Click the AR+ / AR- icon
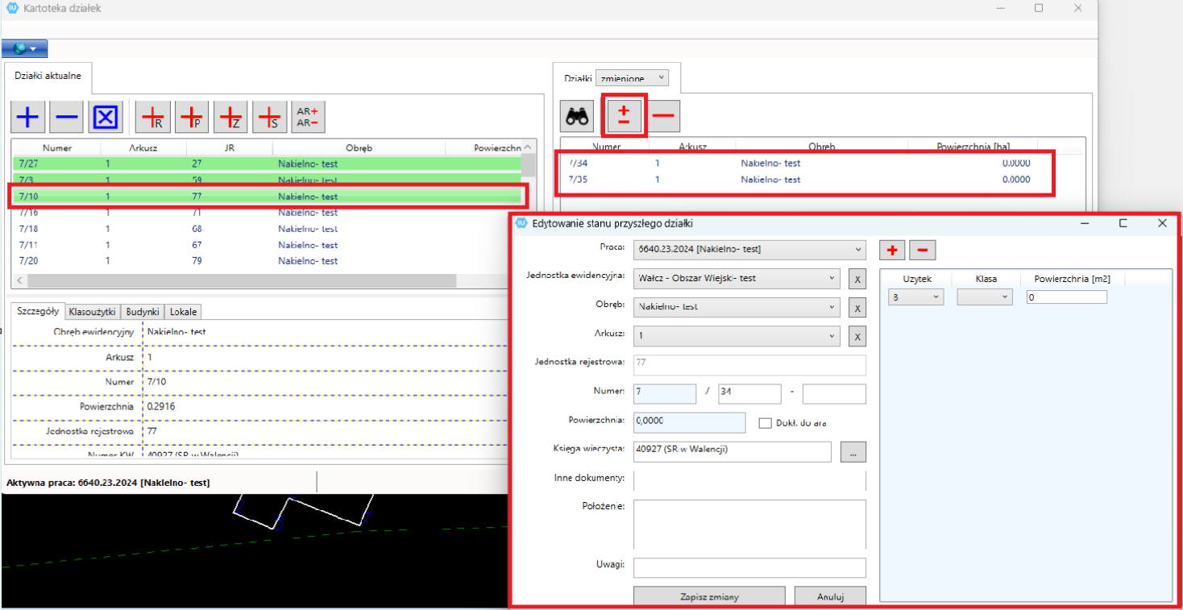Screen dimensions: 1183x610 [x=308, y=118]
